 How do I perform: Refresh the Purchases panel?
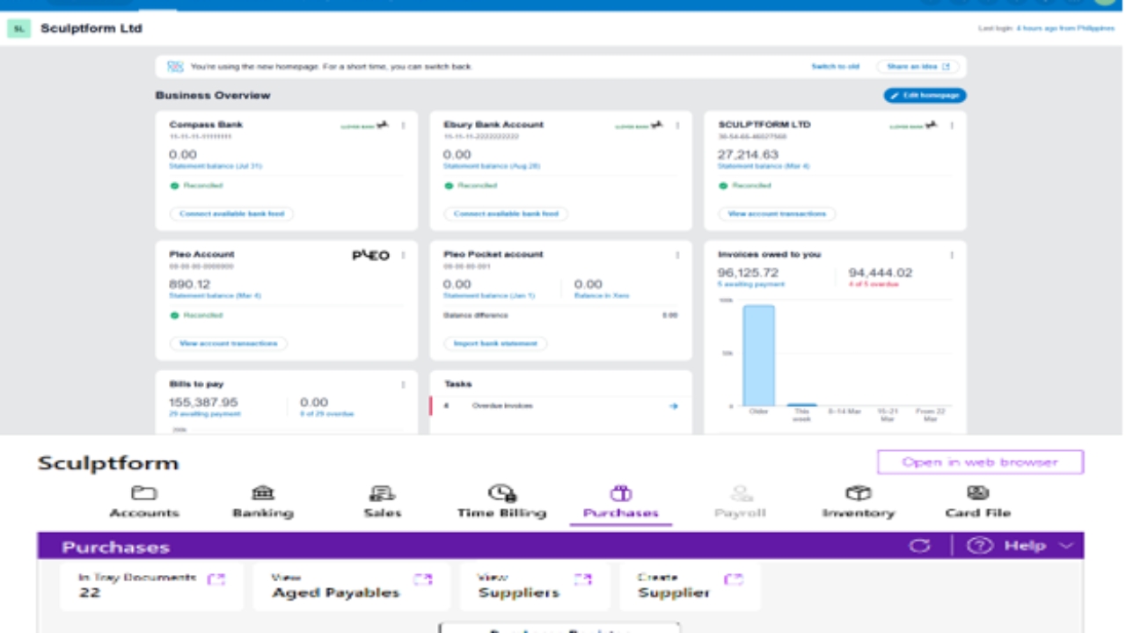[919, 546]
